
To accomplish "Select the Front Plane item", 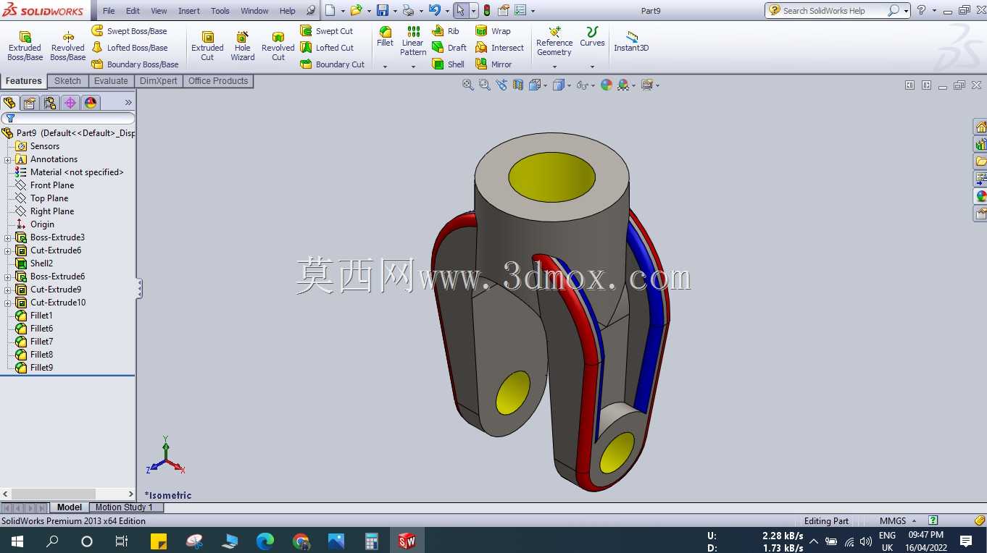I will 52,185.
